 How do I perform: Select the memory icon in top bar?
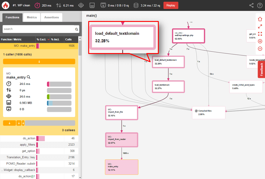pyautogui.click(x=92, y=5)
